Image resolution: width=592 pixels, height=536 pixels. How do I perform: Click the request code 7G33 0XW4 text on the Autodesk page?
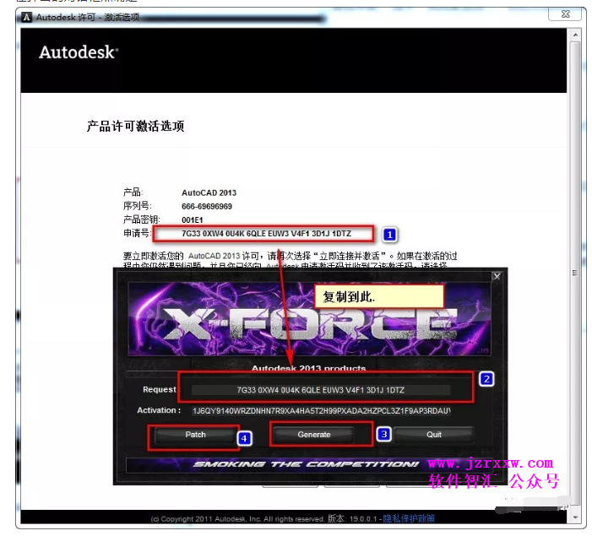266,234
